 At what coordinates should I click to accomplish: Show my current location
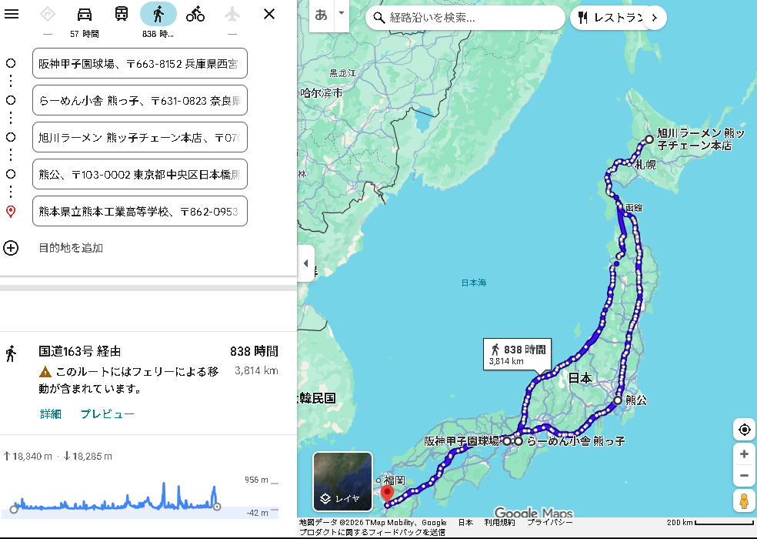[743, 430]
